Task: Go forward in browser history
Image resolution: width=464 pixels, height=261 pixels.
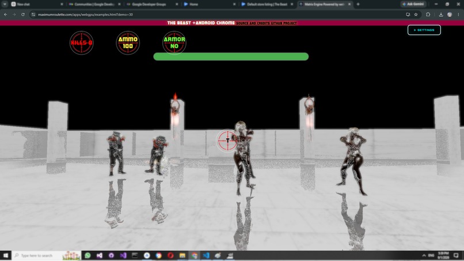Action: tap(14, 14)
